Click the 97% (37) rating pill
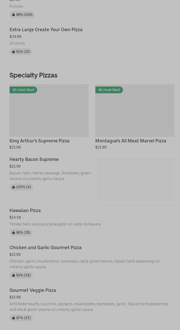180x330 pixels. [x=21, y=318]
